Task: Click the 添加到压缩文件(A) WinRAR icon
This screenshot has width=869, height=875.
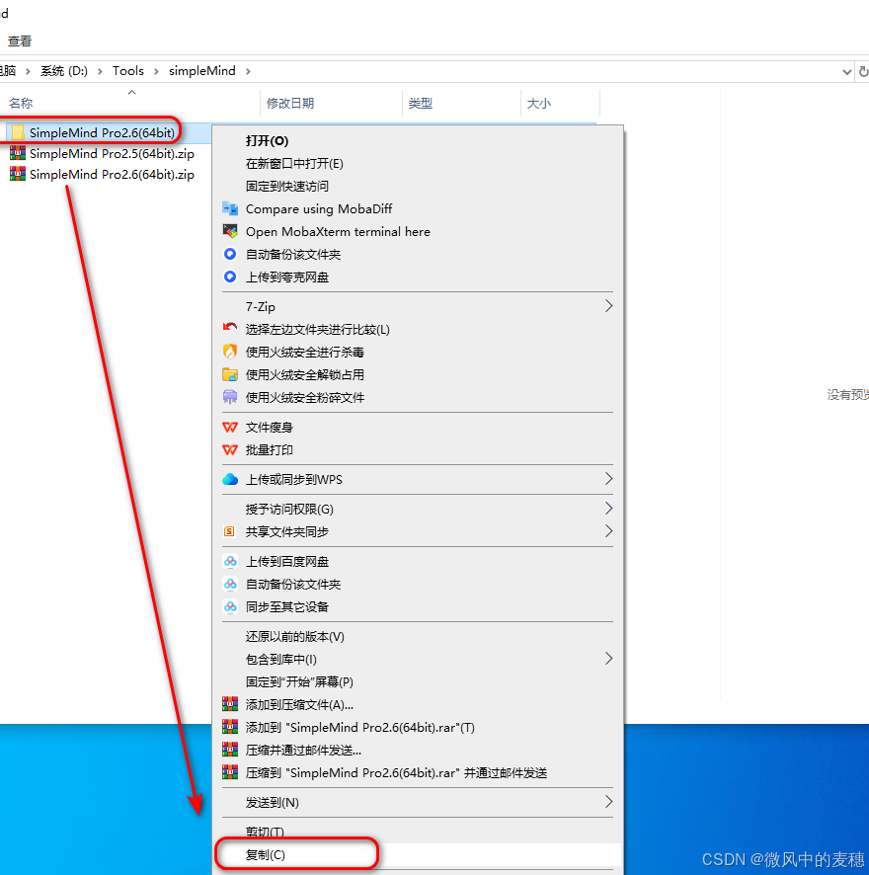Action: pyautogui.click(x=228, y=703)
